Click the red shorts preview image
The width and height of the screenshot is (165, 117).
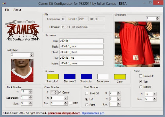137,44
